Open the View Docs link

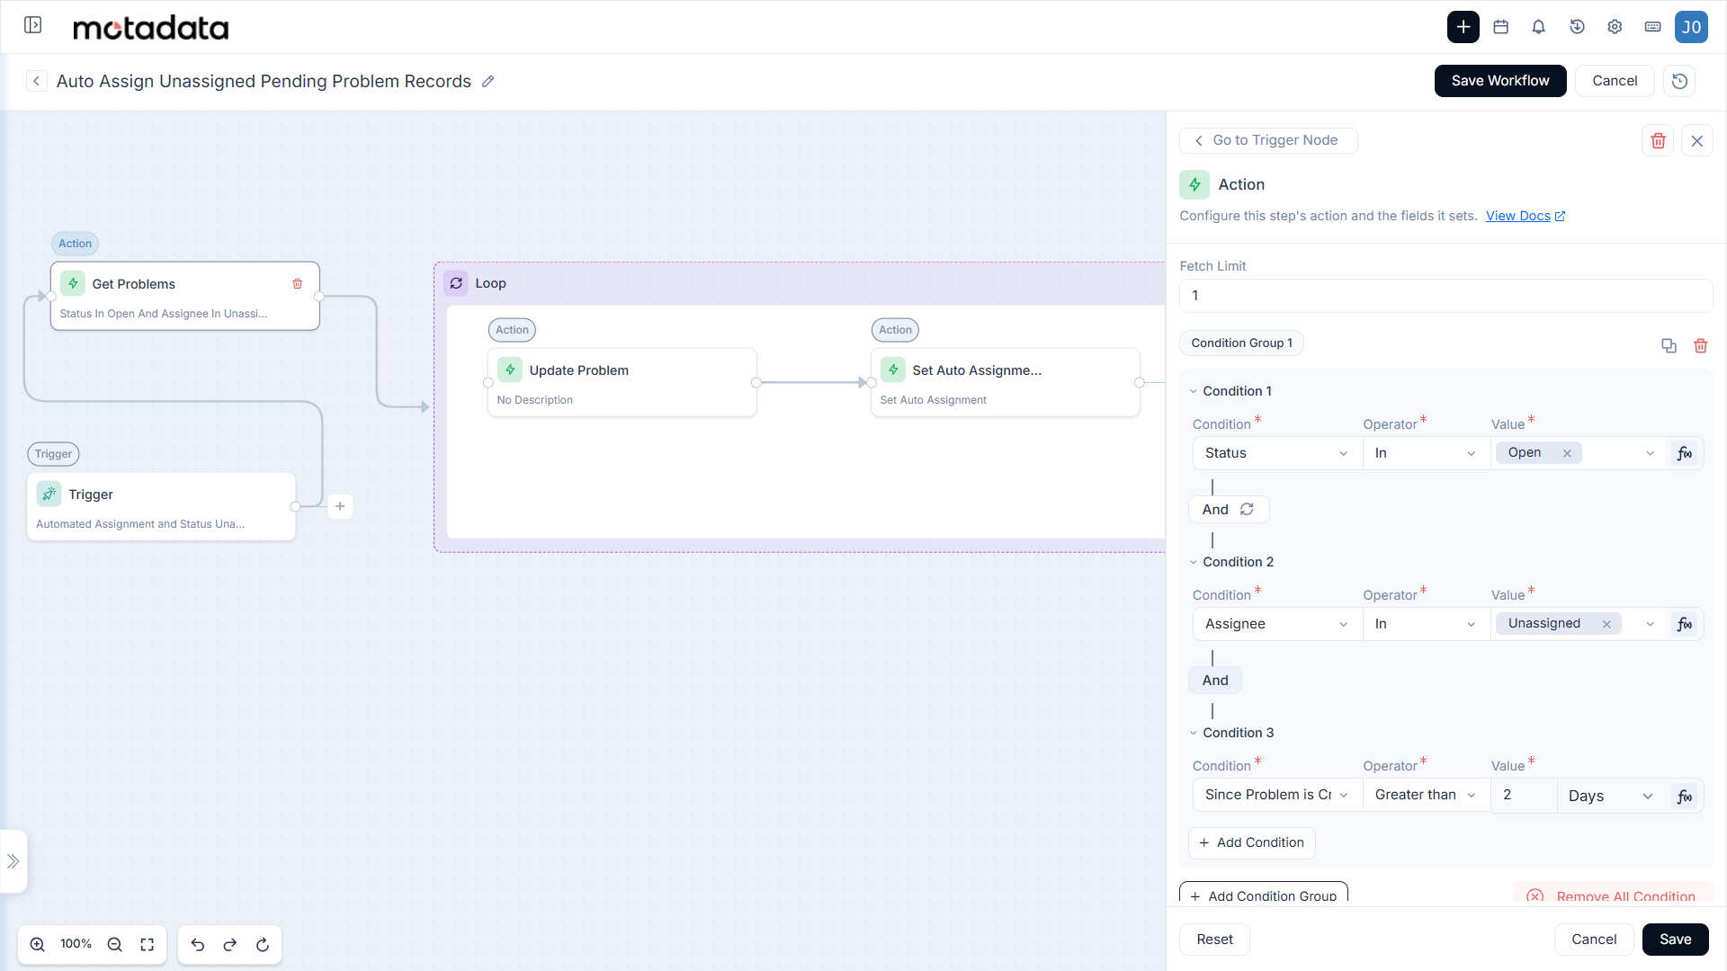tap(1525, 216)
